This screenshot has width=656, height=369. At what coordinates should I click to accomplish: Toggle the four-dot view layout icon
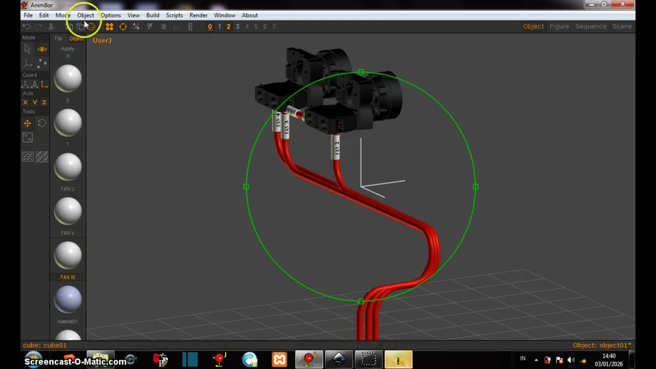(110, 27)
